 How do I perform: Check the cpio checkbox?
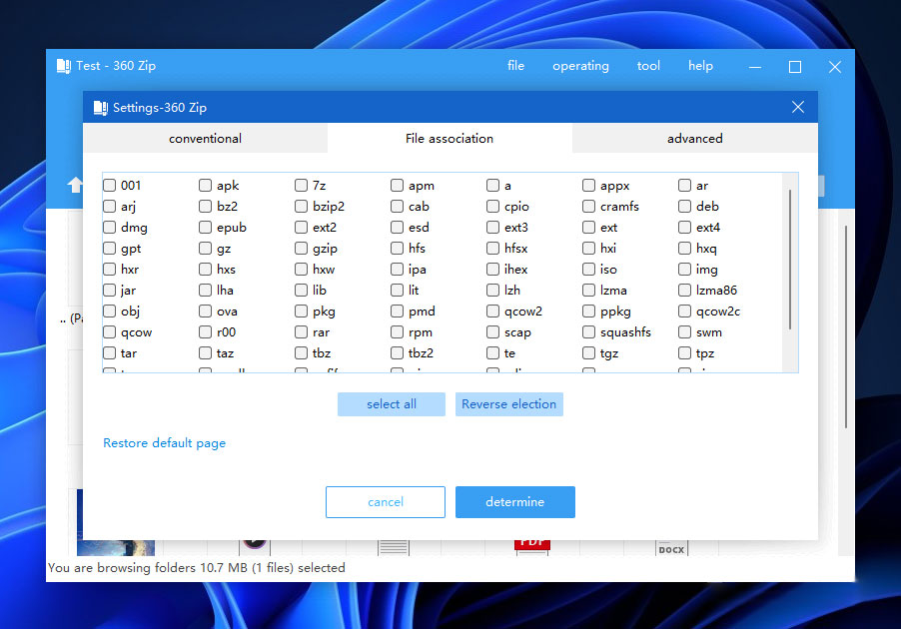click(x=492, y=206)
